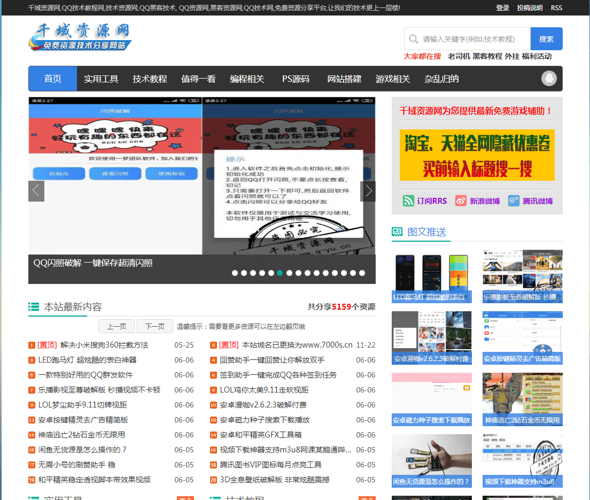This screenshot has width=590, height=500.
Task: Focus the keyword search input field
Action: (x=467, y=39)
